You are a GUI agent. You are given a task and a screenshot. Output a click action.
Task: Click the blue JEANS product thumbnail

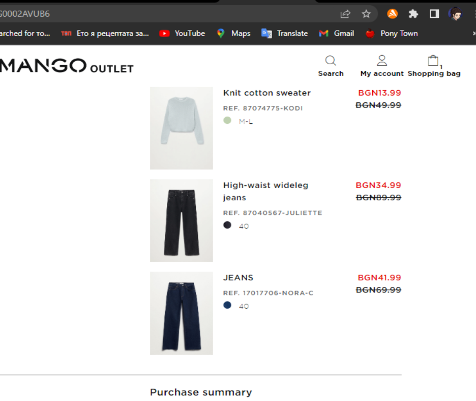point(181,313)
